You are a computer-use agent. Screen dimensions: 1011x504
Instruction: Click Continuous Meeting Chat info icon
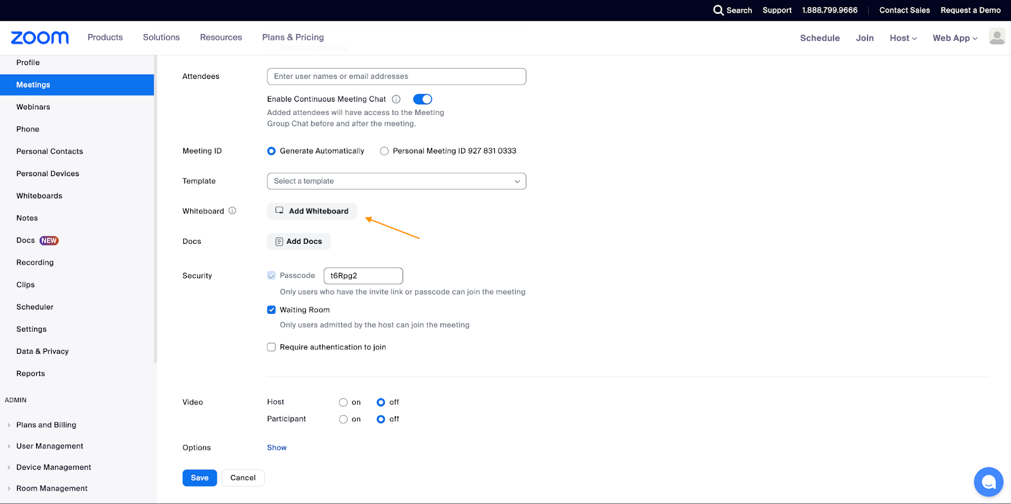tap(396, 99)
